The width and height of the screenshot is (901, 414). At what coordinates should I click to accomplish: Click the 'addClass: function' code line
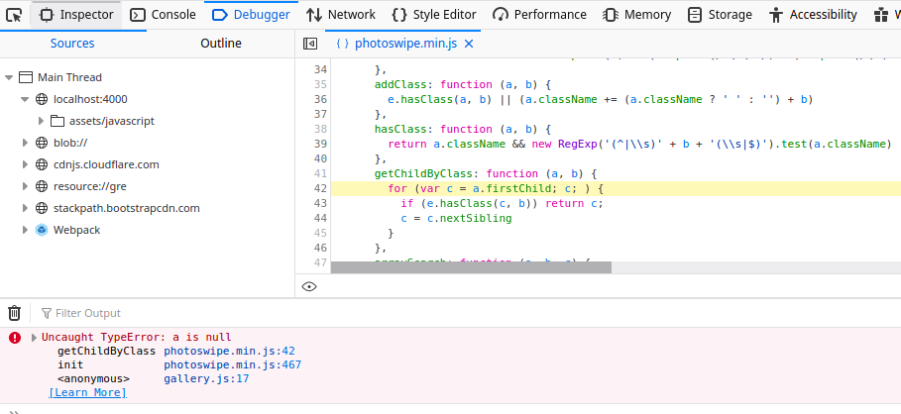pyautogui.click(x=463, y=84)
